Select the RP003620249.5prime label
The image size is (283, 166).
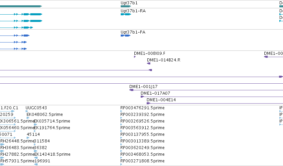click(142, 148)
